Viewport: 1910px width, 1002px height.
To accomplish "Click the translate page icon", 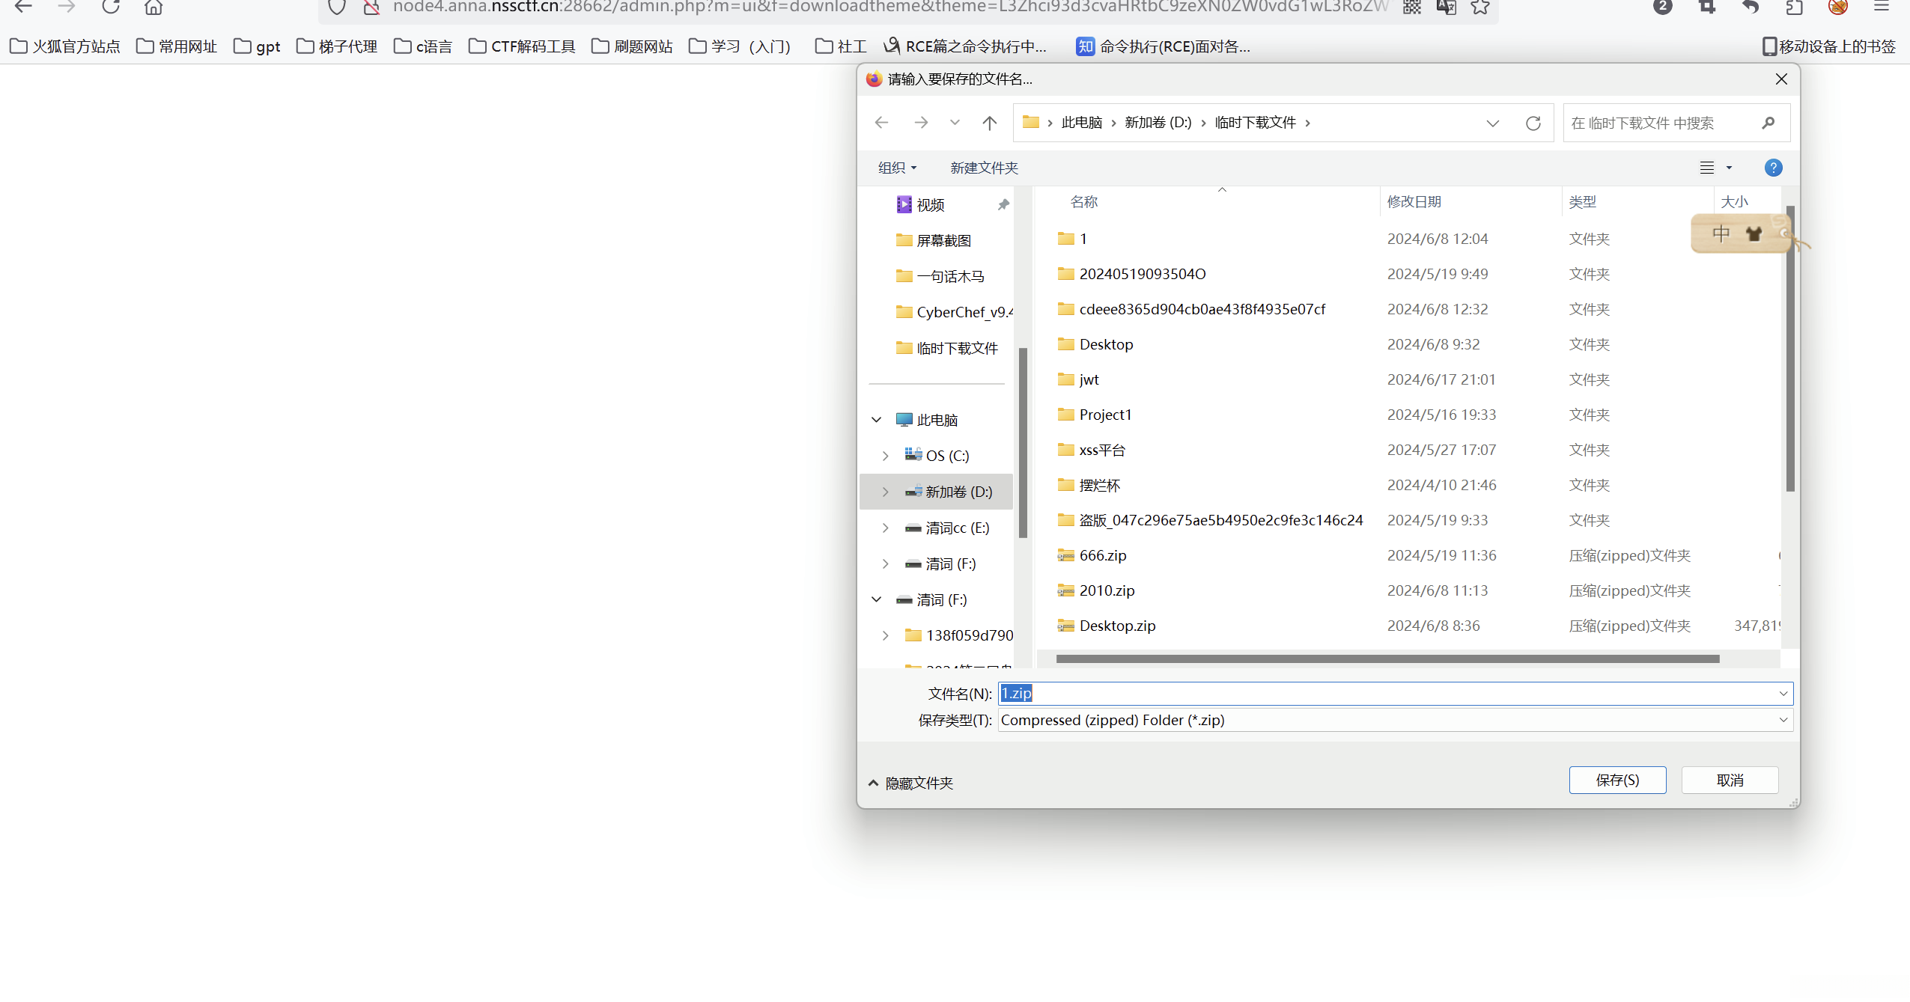I will [x=1446, y=7].
